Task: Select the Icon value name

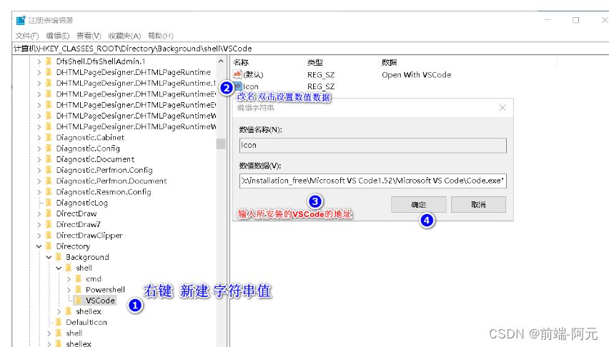Action: [x=250, y=86]
